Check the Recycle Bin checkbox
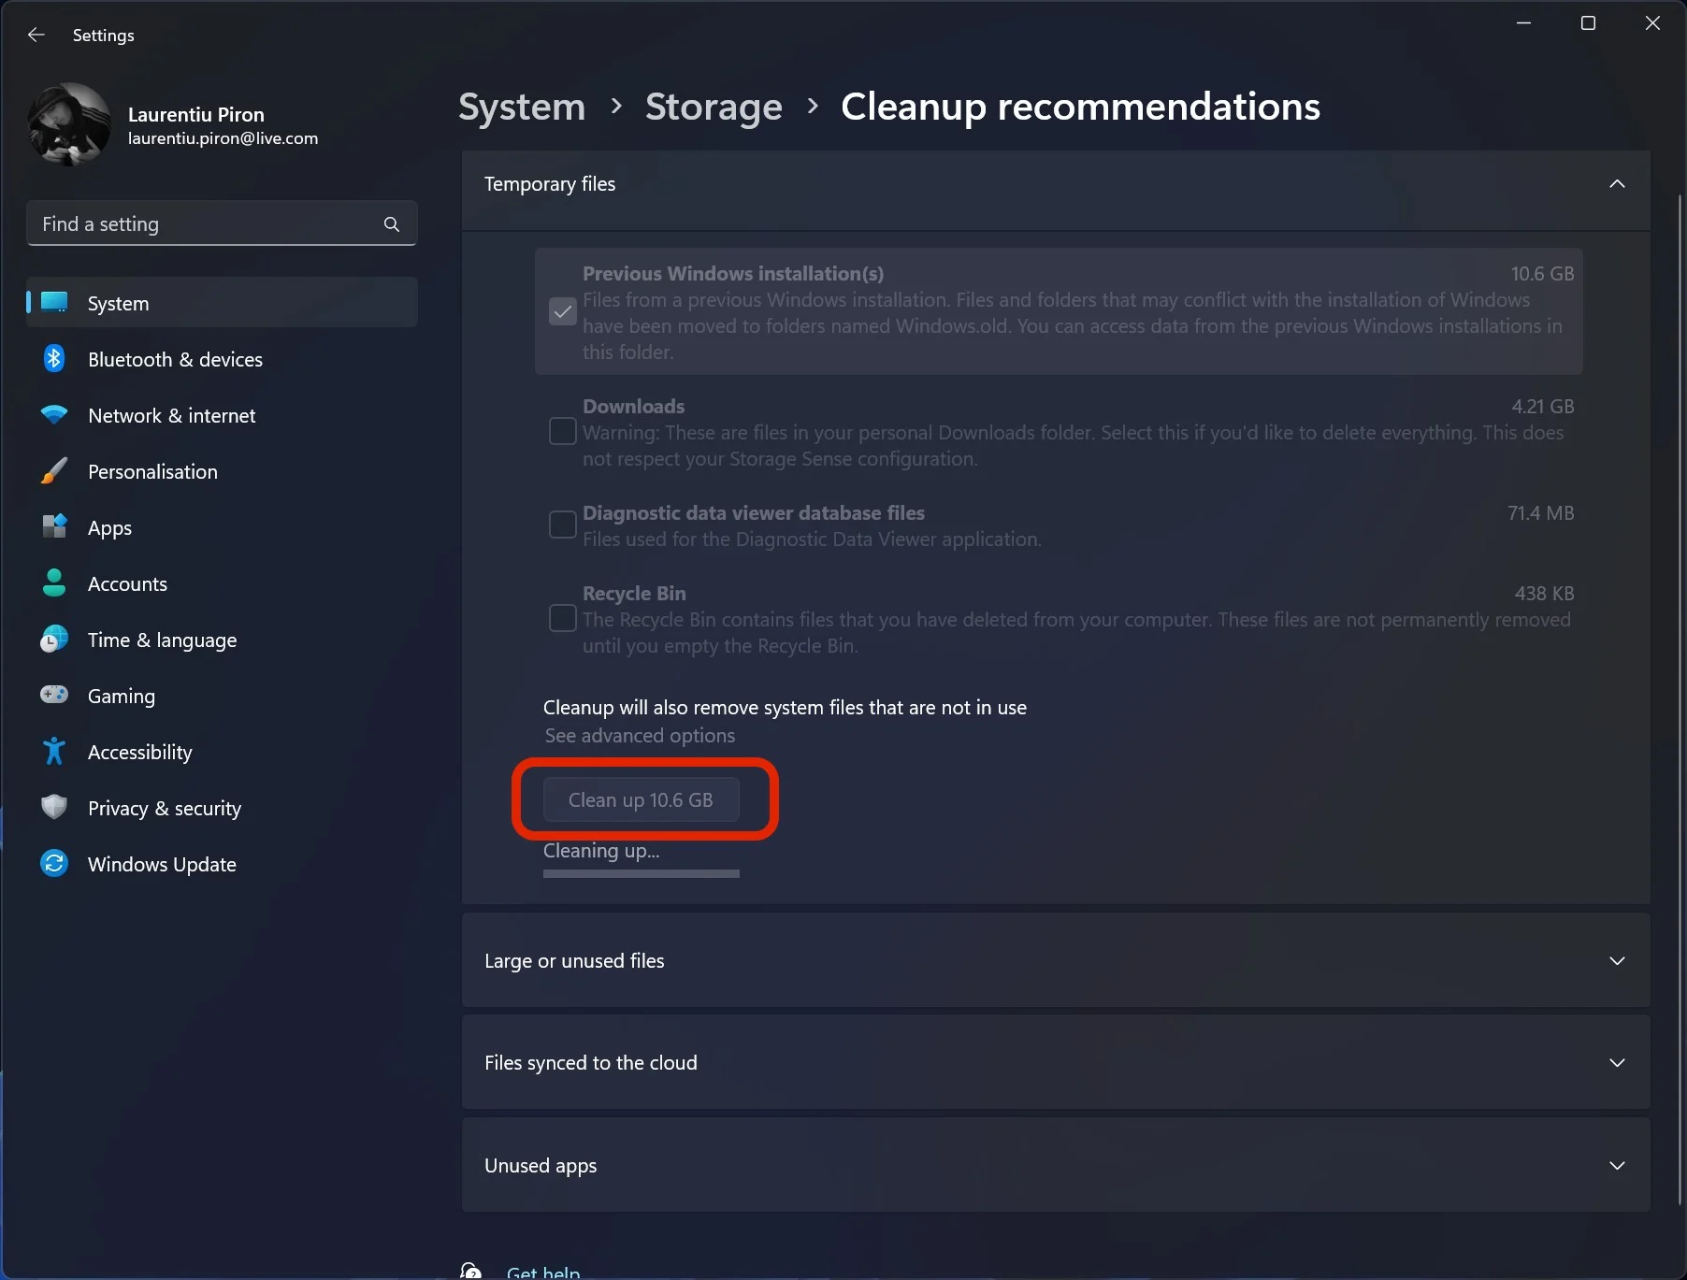The width and height of the screenshot is (1687, 1280). [x=563, y=619]
